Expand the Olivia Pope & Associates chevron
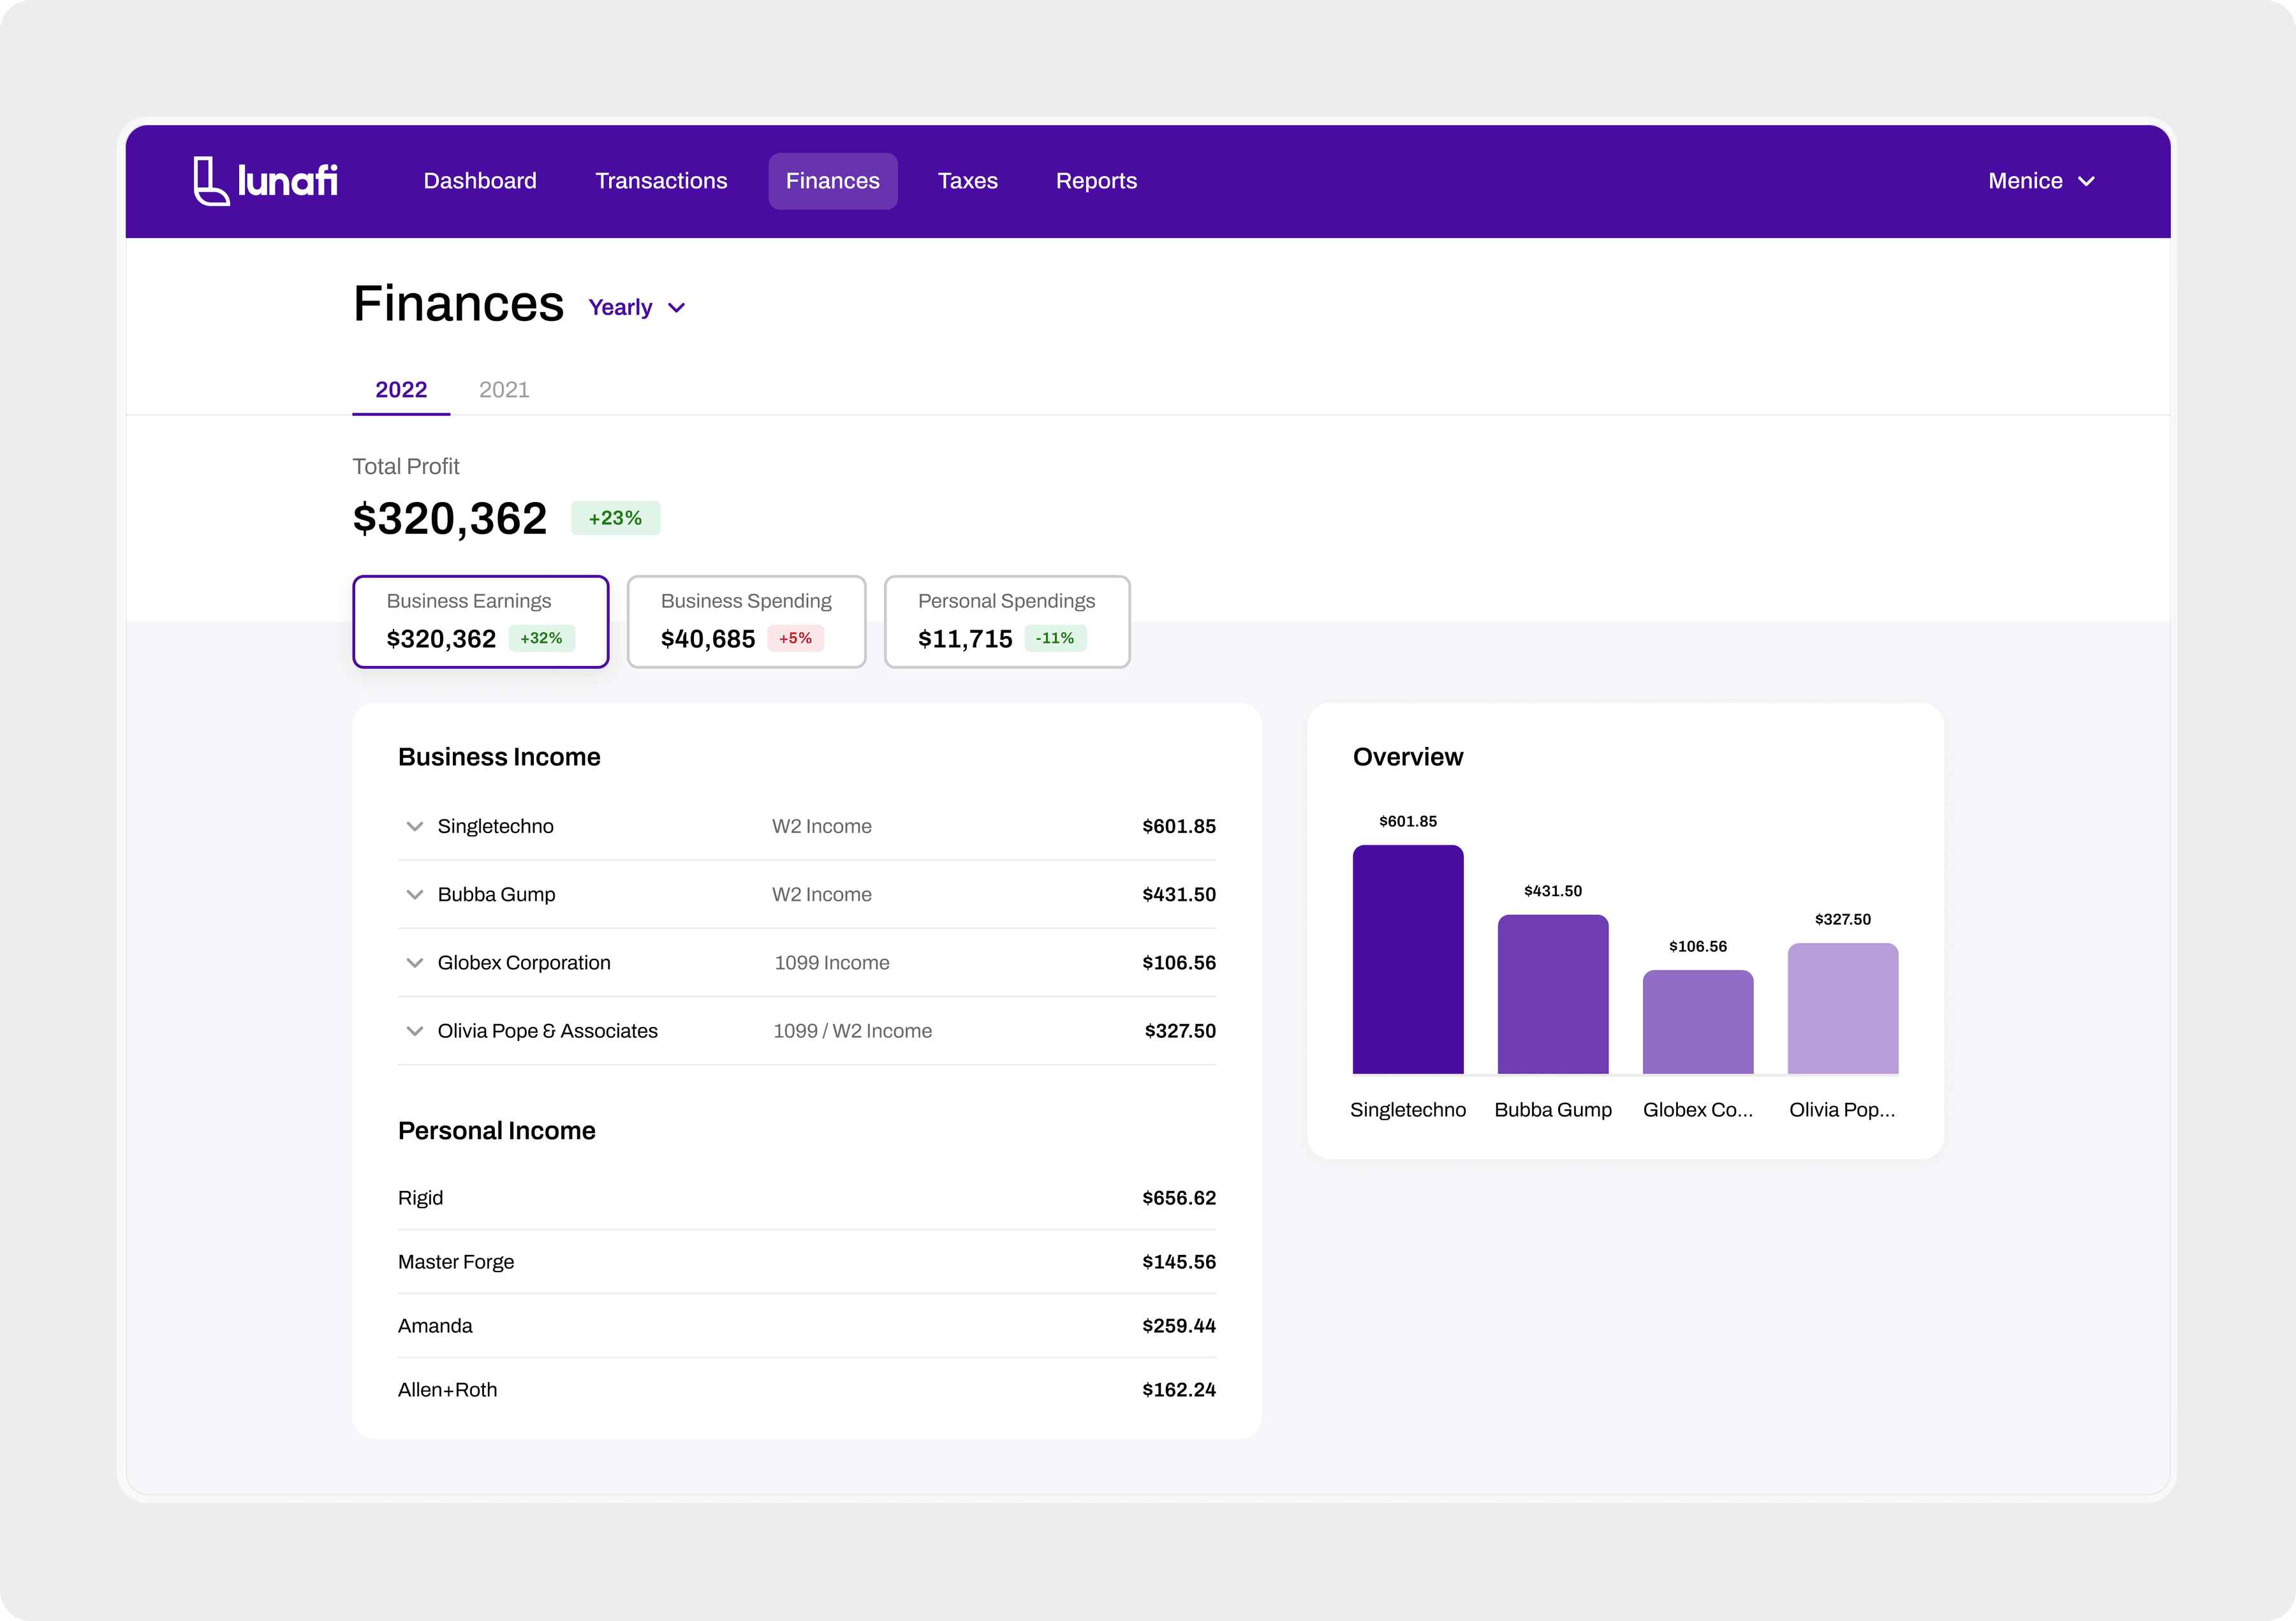The image size is (2296, 1621). tap(414, 1031)
